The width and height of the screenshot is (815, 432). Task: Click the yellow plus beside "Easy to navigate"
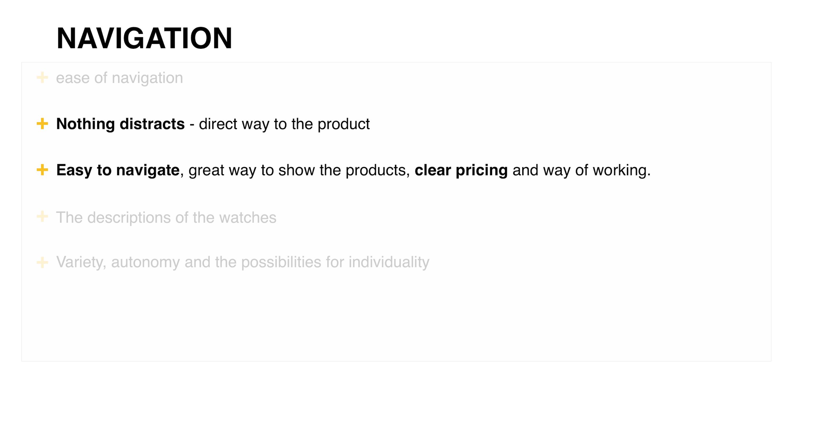(42, 170)
